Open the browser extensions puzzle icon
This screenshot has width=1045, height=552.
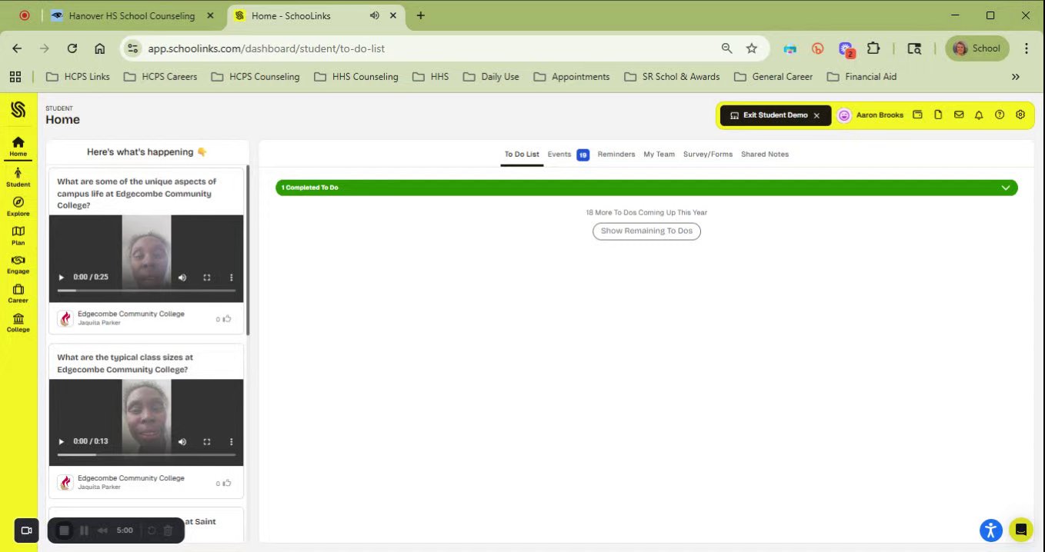[x=873, y=48]
